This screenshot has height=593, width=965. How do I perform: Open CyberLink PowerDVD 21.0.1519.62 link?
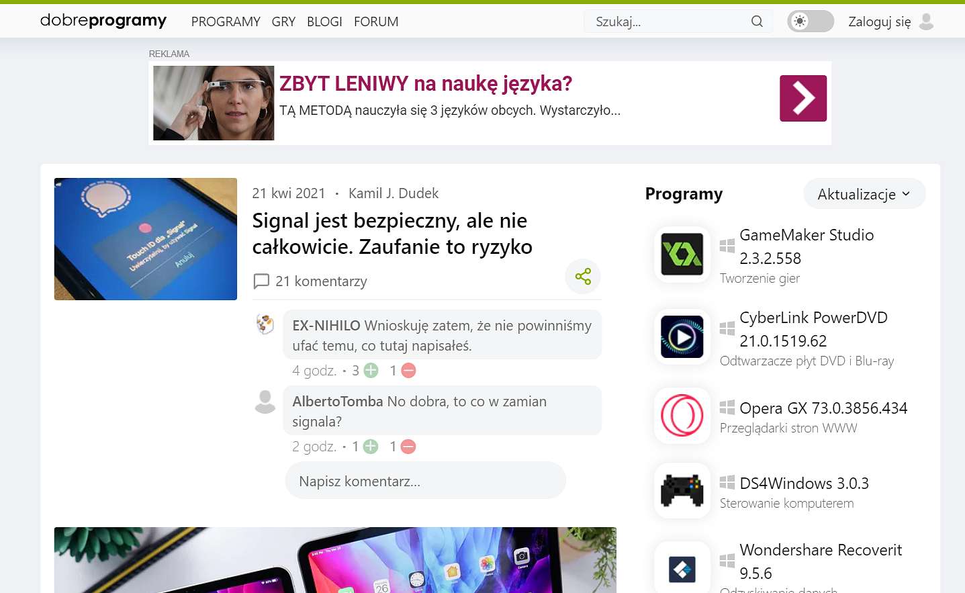pyautogui.click(x=813, y=329)
